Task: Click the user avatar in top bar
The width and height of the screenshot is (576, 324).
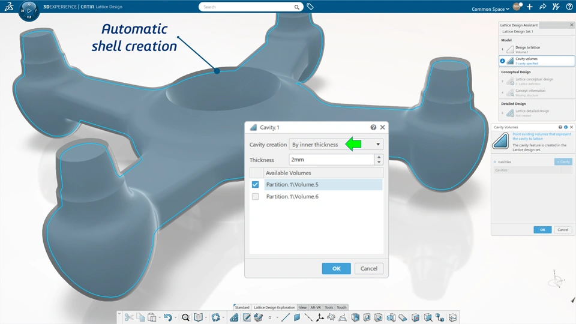Action: [517, 6]
